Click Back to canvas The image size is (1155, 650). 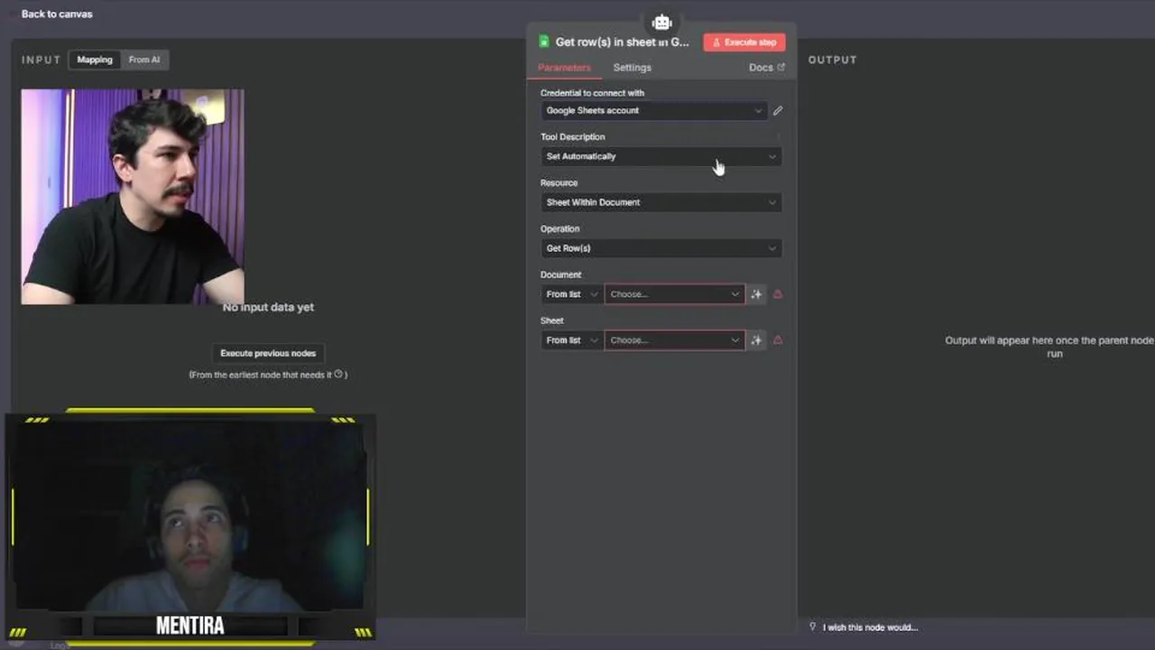click(x=57, y=14)
